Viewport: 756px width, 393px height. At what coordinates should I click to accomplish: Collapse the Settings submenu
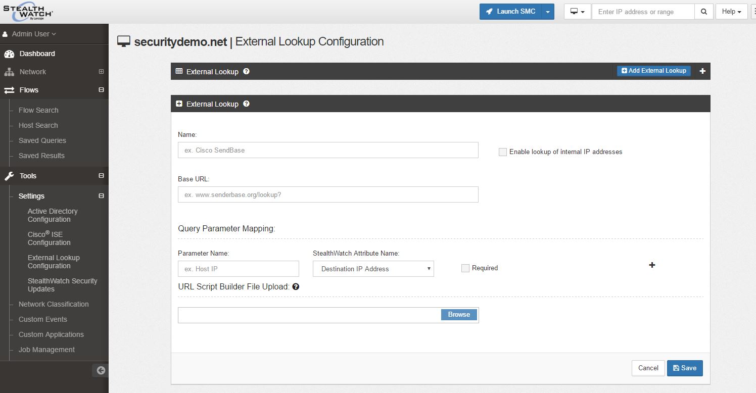pos(101,196)
